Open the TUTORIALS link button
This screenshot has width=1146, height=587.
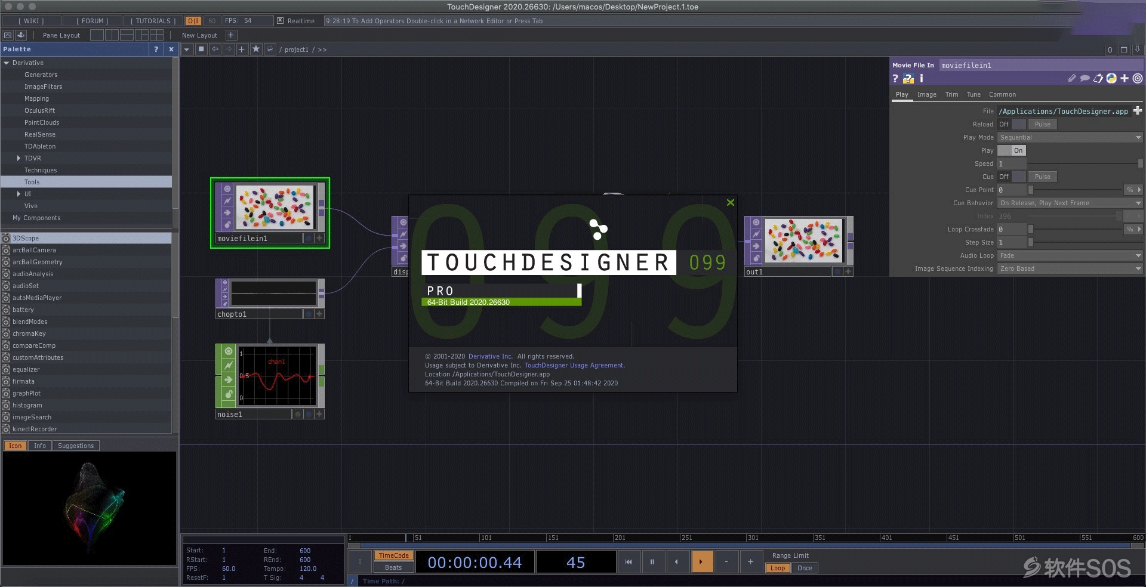[153, 21]
